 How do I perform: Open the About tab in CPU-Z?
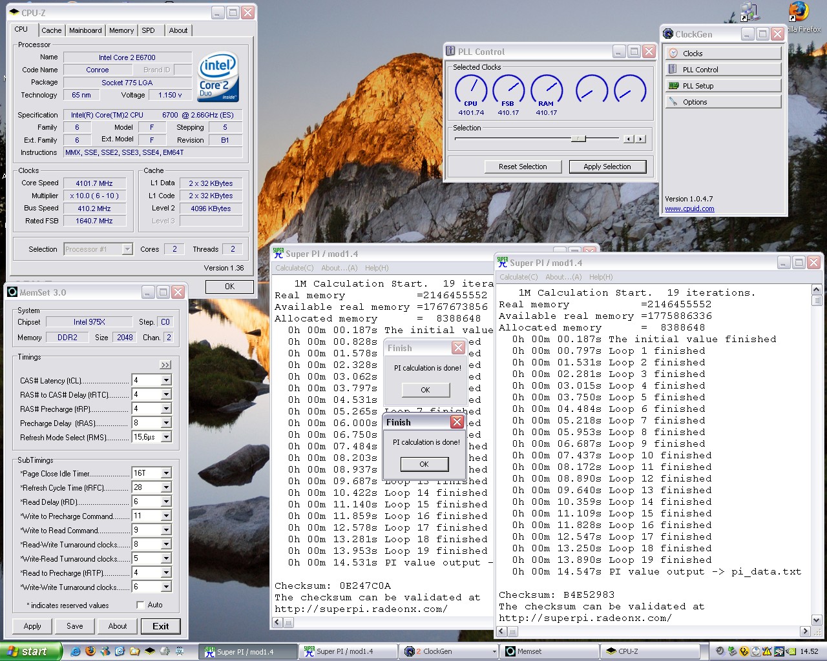tap(178, 30)
